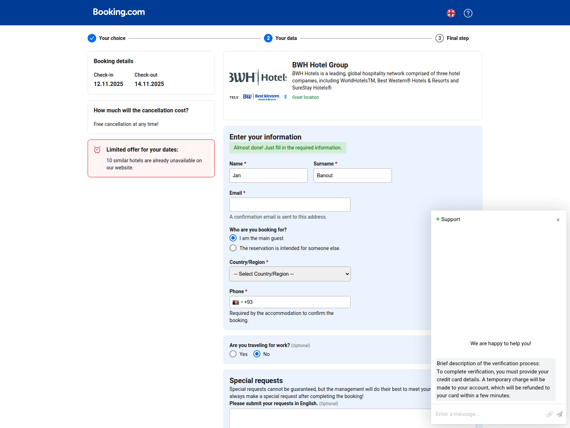Image resolution: width=570 pixels, height=428 pixels.
Task: Click the Surname input field
Action: 353,175
